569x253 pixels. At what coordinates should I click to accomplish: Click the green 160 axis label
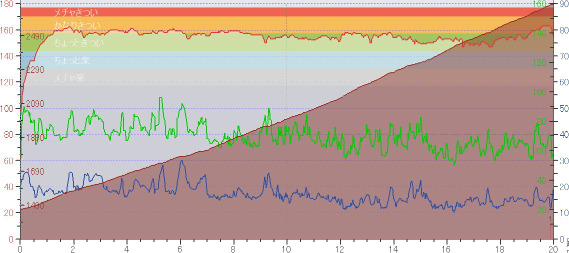540,4
